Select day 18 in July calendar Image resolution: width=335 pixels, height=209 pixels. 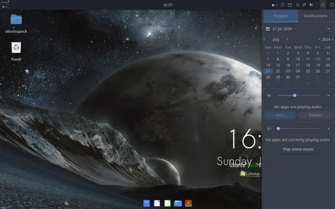(308, 65)
